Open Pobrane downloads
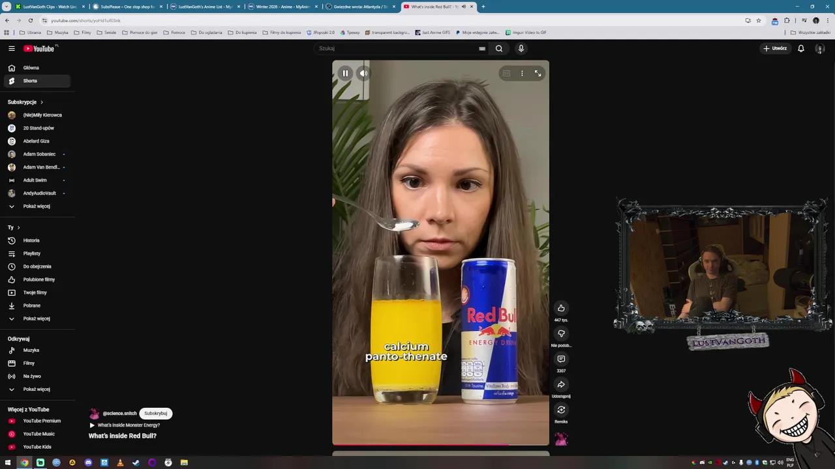The width and height of the screenshot is (835, 469). (x=37, y=306)
